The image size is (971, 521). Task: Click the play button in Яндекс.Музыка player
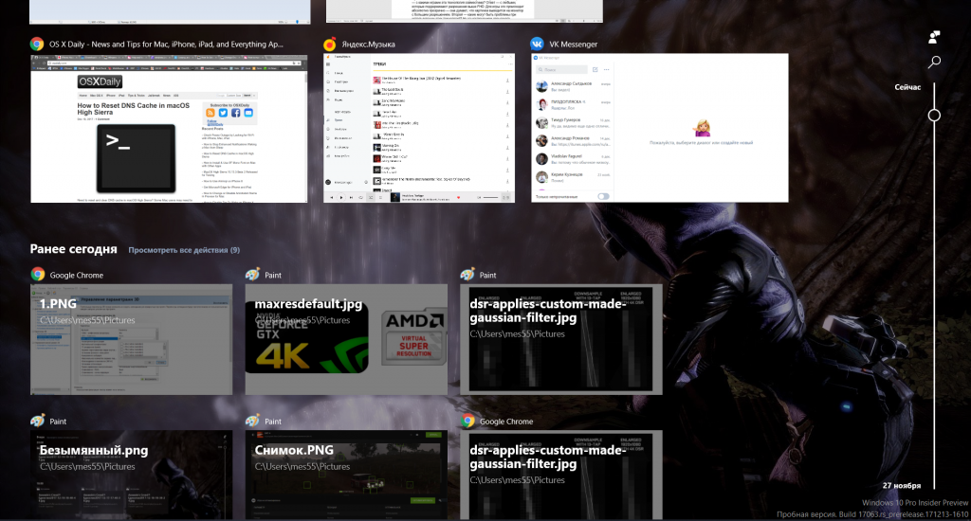tap(341, 197)
